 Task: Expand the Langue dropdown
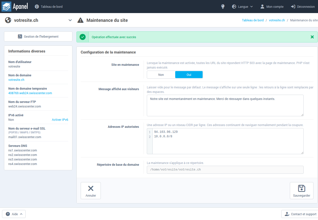[x=242, y=7]
